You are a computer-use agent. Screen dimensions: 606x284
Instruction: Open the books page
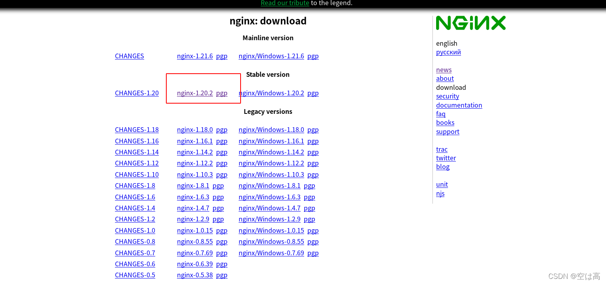[445, 123]
